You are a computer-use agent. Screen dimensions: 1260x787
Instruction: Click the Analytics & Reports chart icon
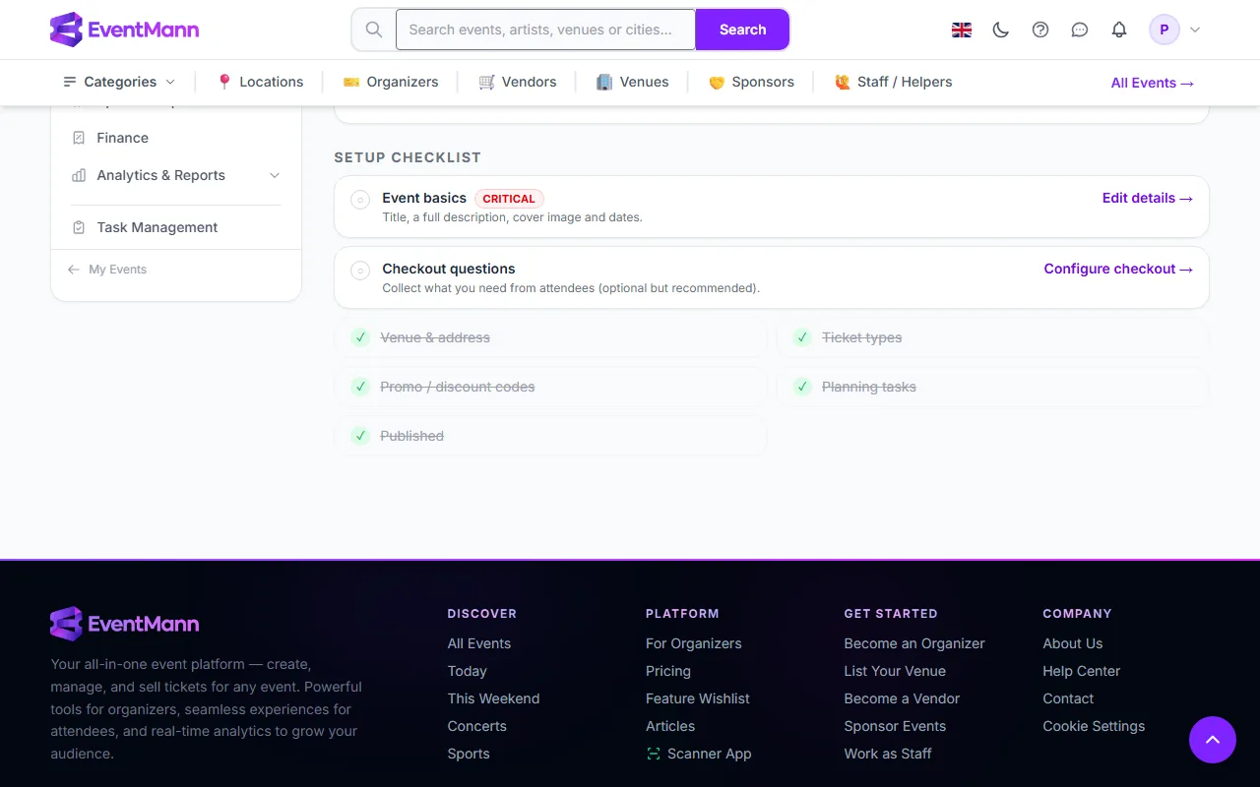(x=79, y=175)
